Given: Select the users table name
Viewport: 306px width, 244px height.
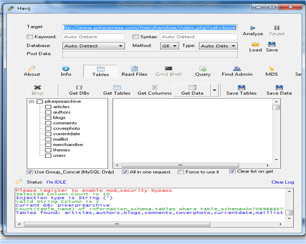Looking at the screenshot, I should point(59,156).
